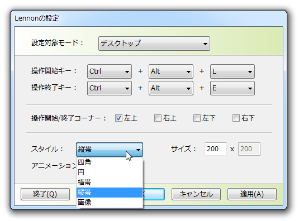Focus the サイズ width field showing 200
Viewport: 299px width, 221px height.
[216, 149]
